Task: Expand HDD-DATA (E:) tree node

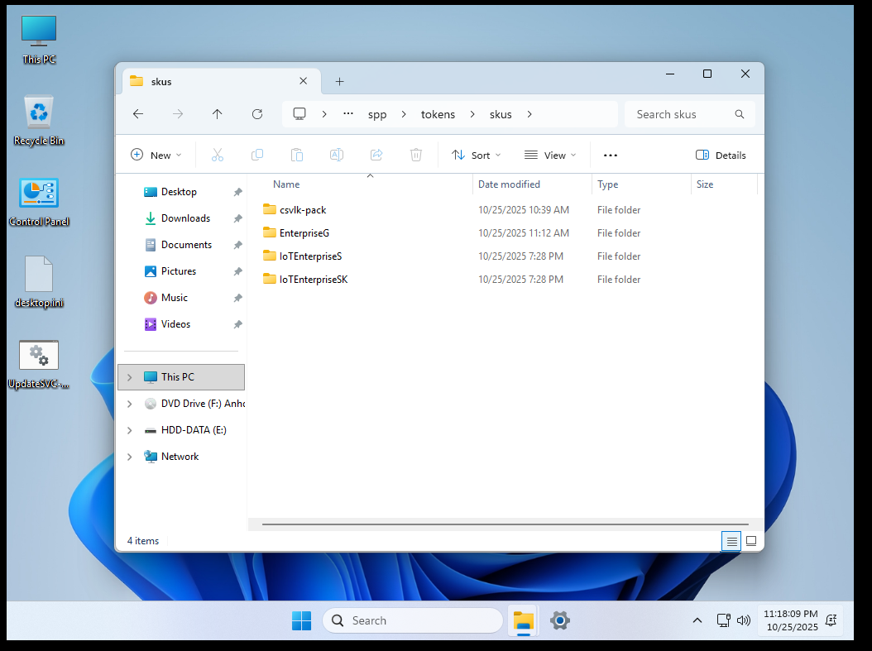Action: pyautogui.click(x=130, y=430)
